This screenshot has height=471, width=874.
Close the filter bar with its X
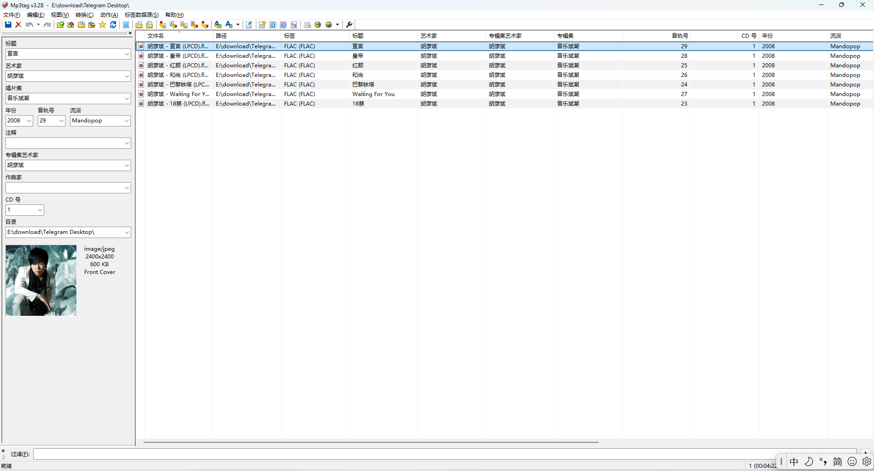pos(3,451)
